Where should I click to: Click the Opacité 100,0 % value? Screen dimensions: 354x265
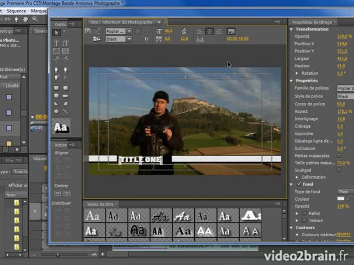pos(344,36)
